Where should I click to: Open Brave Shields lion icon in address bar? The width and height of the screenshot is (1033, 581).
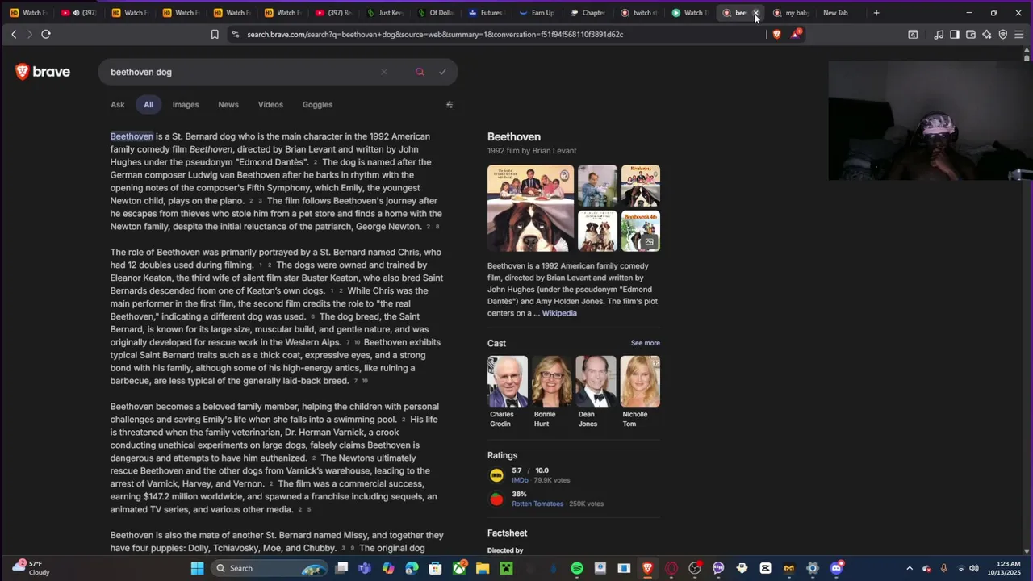tap(776, 34)
